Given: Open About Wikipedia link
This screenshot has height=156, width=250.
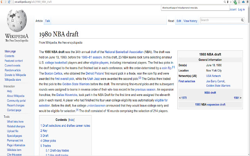Looking at the screenshot, I should click(x=16, y=96).
